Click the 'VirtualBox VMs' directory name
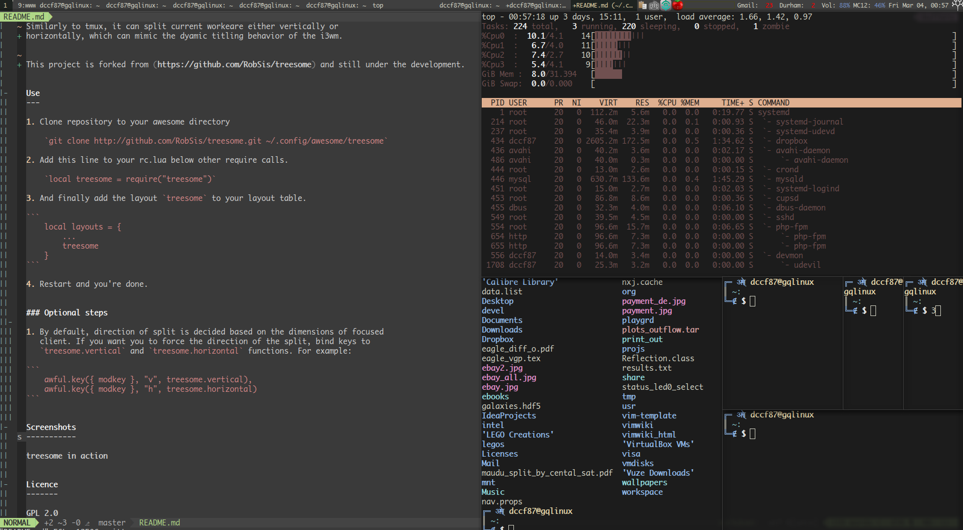The height and width of the screenshot is (530, 963). (x=658, y=444)
